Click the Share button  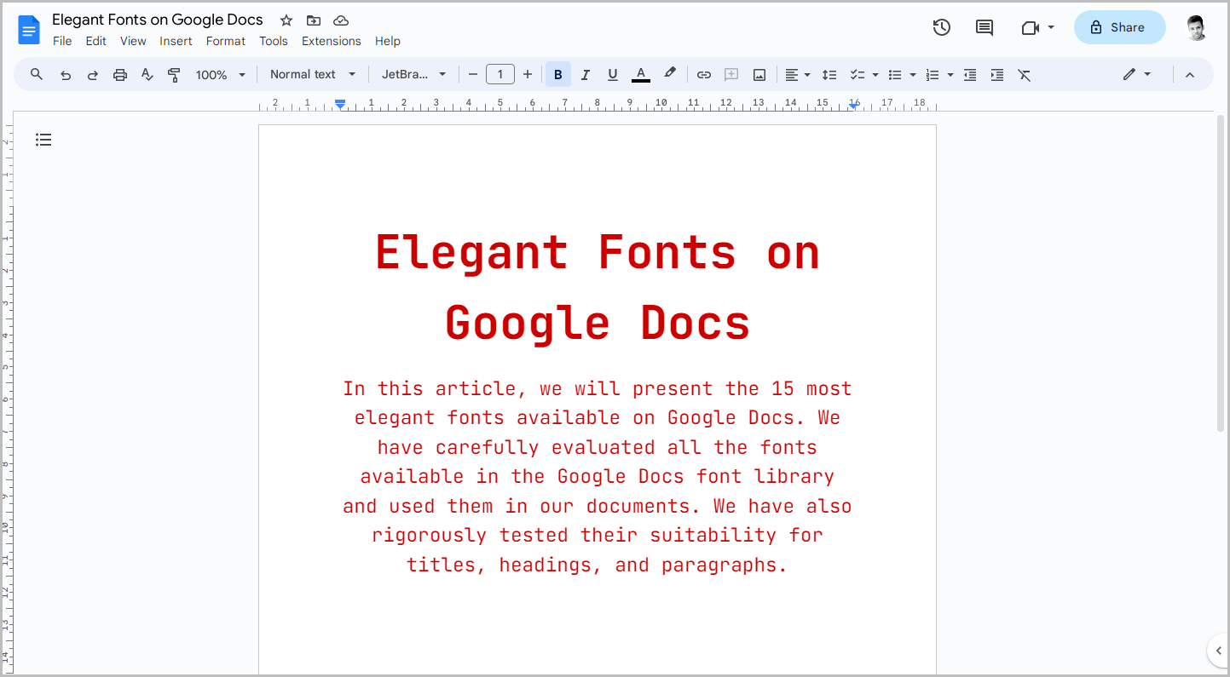click(x=1119, y=26)
